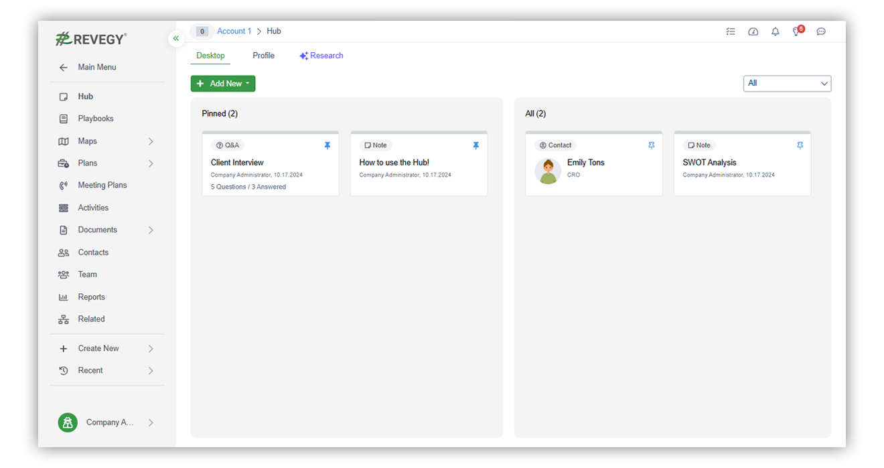This screenshot has height=468, width=884.
Task: Click the Recent history icon in sidebar
Action: click(x=64, y=370)
